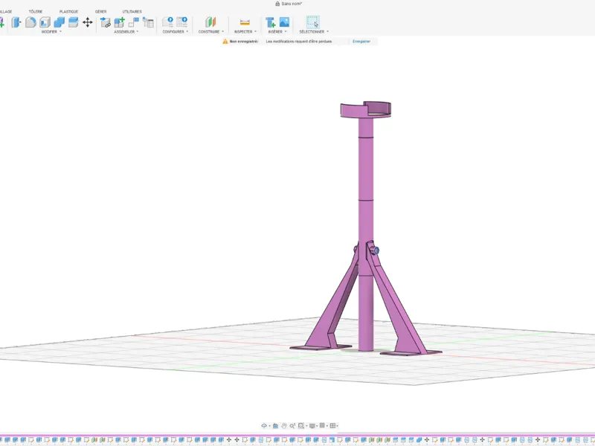Click the Orbit navigation icon
The width and height of the screenshot is (595, 446).
(264, 425)
